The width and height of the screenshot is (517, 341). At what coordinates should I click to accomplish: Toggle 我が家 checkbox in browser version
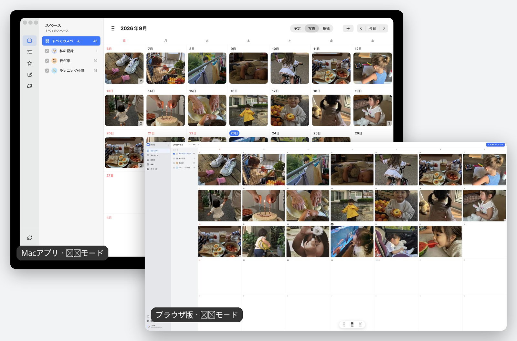pos(174,163)
